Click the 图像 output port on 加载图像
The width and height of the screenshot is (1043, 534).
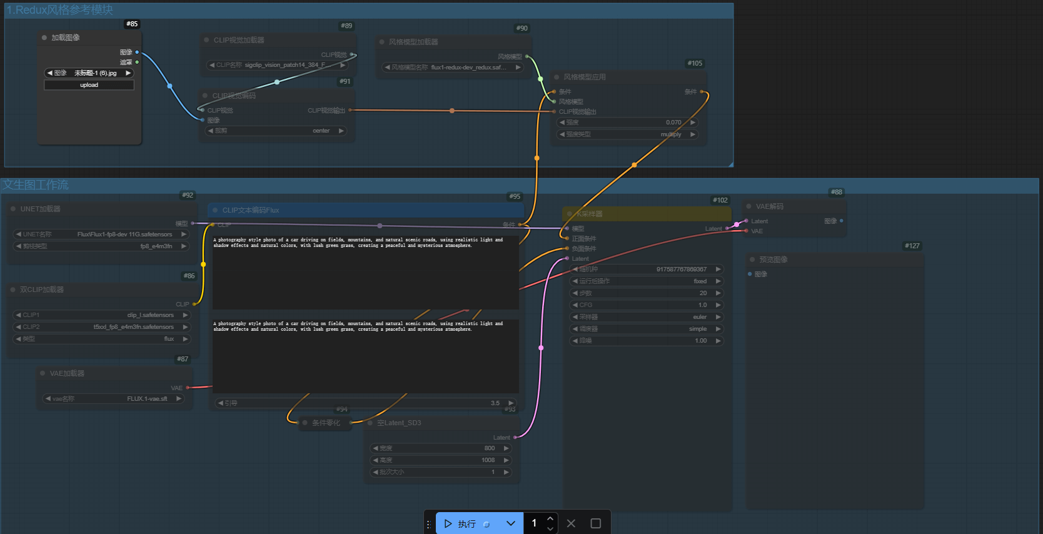[x=137, y=52]
